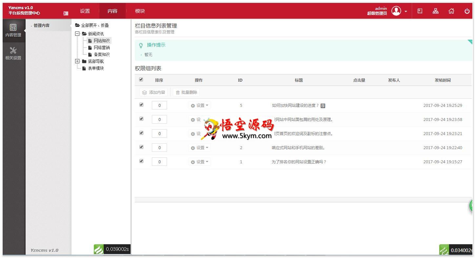This screenshot has height=258, width=475.
Task: Select 网站知识 in the category tree
Action: [x=102, y=41]
